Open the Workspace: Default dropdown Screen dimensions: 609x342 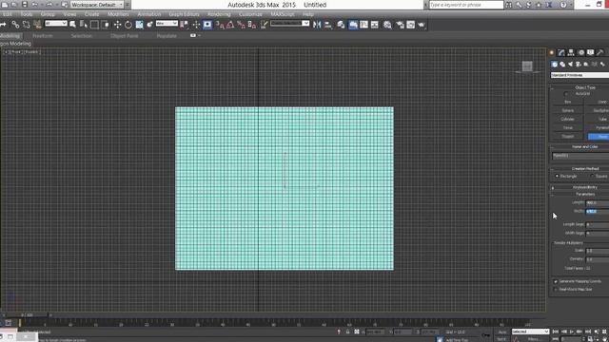tap(97, 5)
